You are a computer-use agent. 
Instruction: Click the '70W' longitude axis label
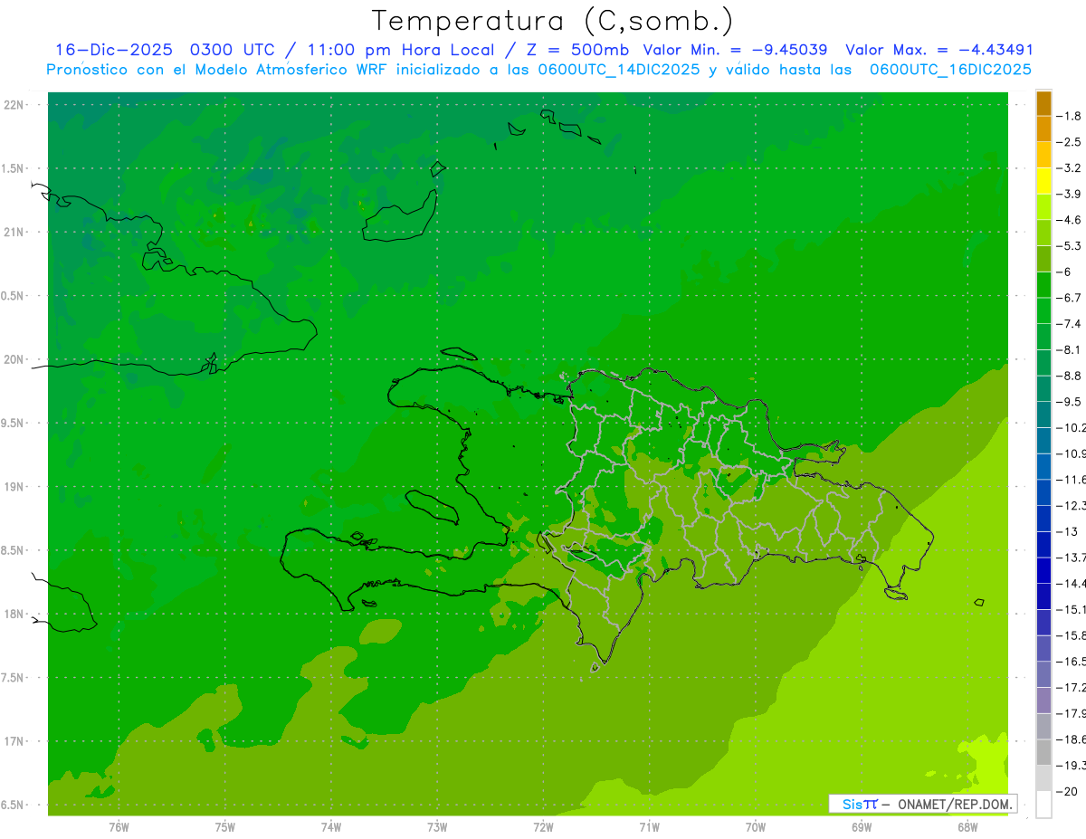(755, 826)
